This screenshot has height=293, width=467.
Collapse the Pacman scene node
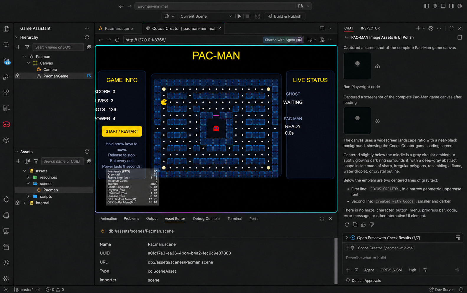24,57
